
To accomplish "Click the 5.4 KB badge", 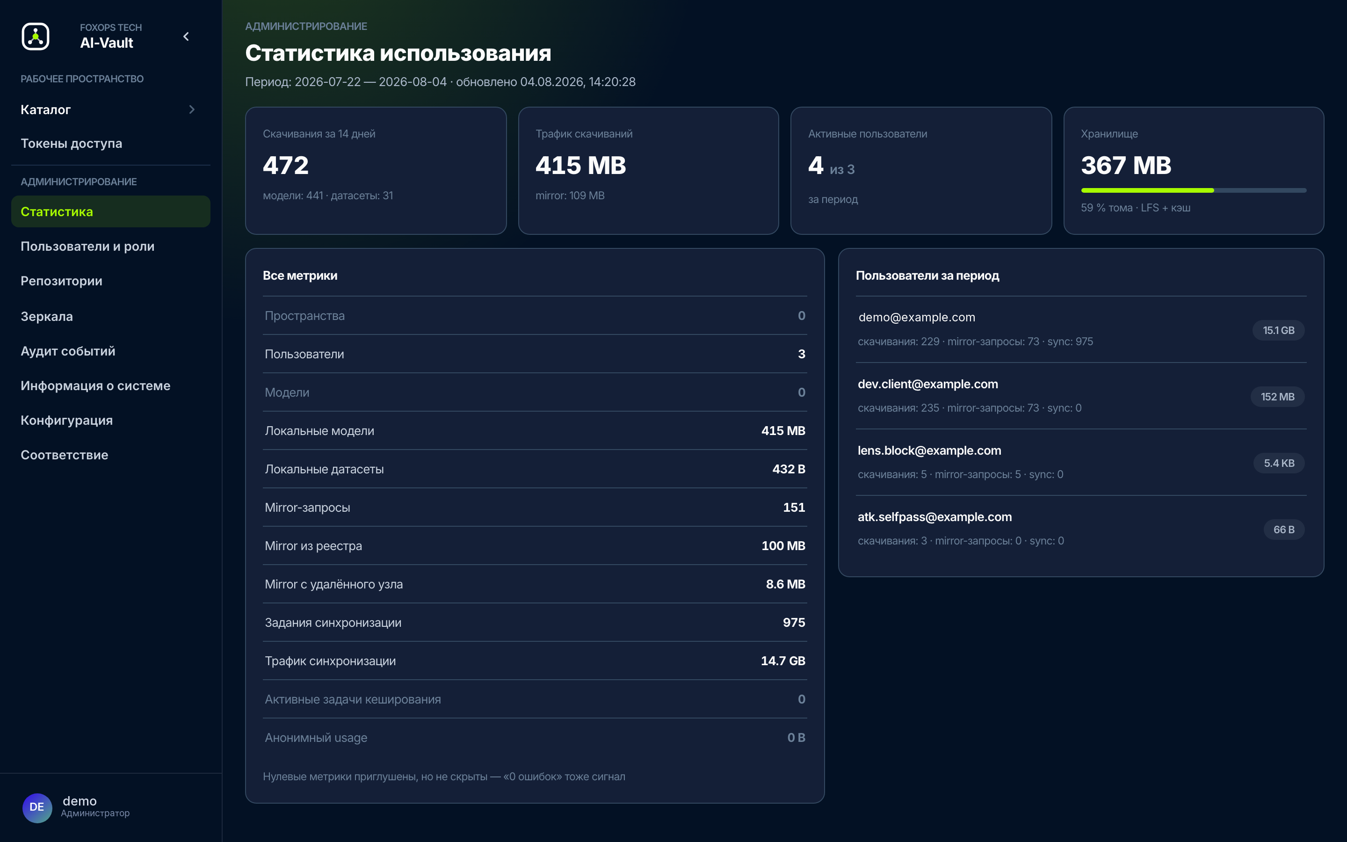I will point(1279,463).
